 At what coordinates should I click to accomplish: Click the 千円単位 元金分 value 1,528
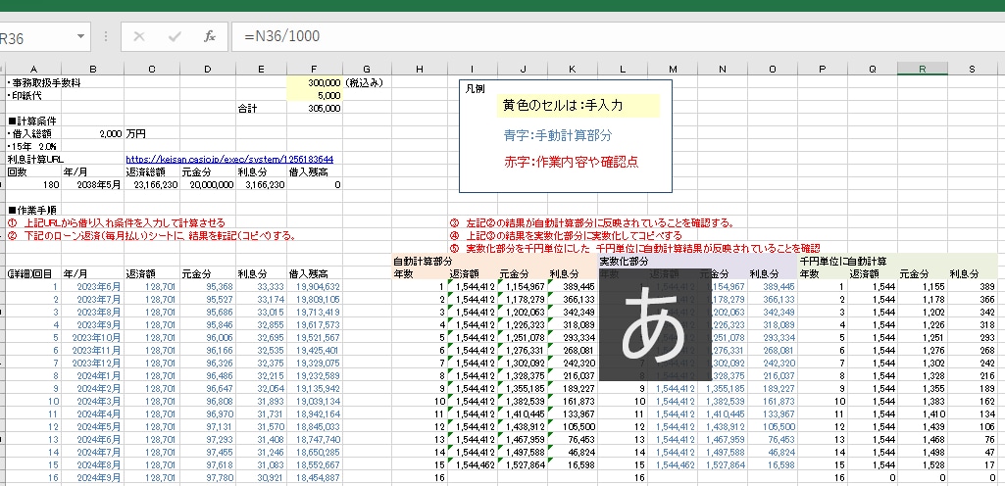923,464
